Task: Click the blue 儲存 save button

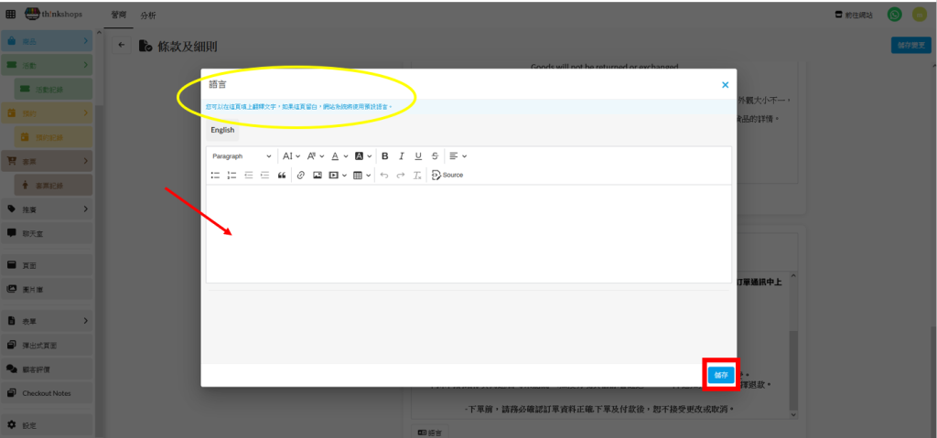Action: tap(721, 375)
